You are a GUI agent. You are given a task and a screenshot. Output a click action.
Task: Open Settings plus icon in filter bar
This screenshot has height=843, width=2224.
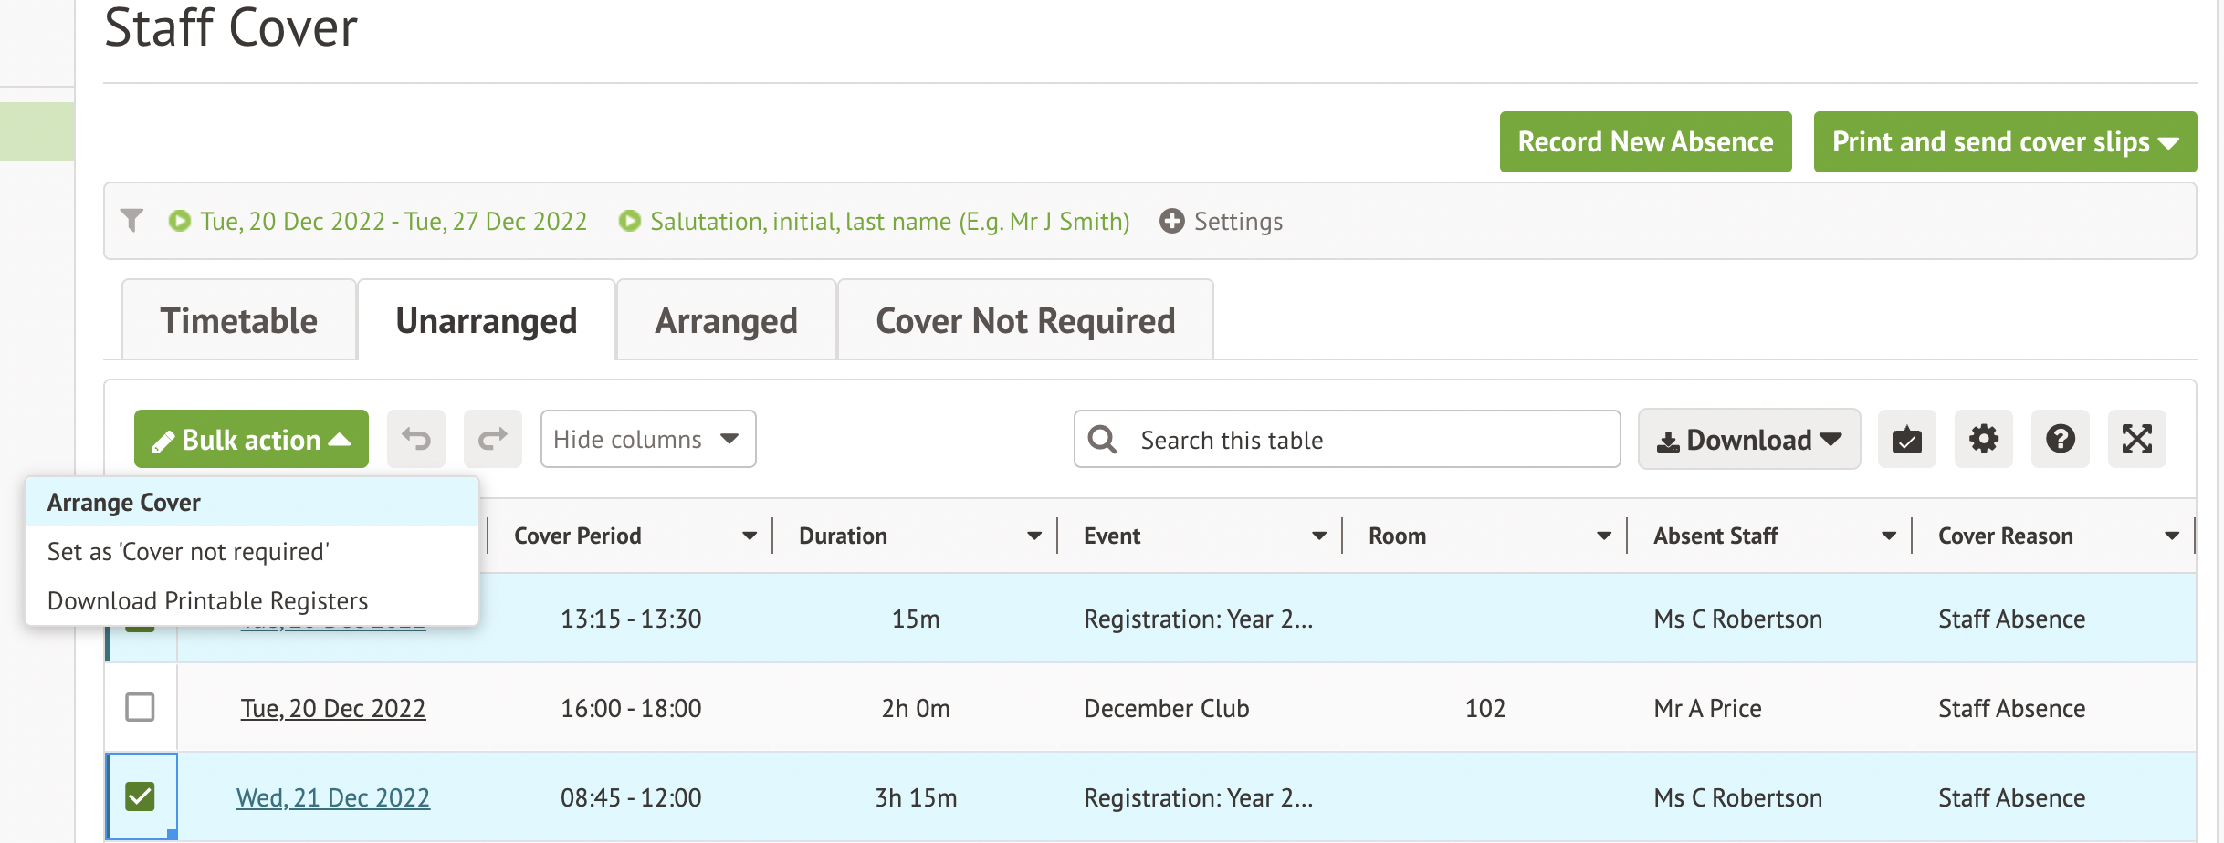1172,221
